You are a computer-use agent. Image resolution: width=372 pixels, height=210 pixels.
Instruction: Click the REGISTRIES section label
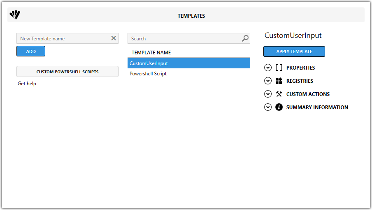(x=300, y=81)
